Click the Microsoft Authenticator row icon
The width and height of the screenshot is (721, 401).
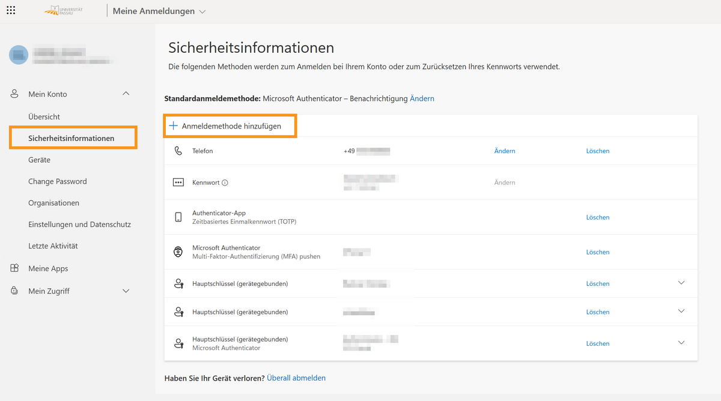point(178,252)
